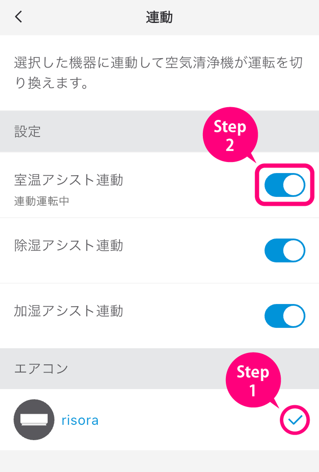Screen dimensions: 319x472
Task: Tap the 連動 page title
Action: pyautogui.click(x=159, y=17)
